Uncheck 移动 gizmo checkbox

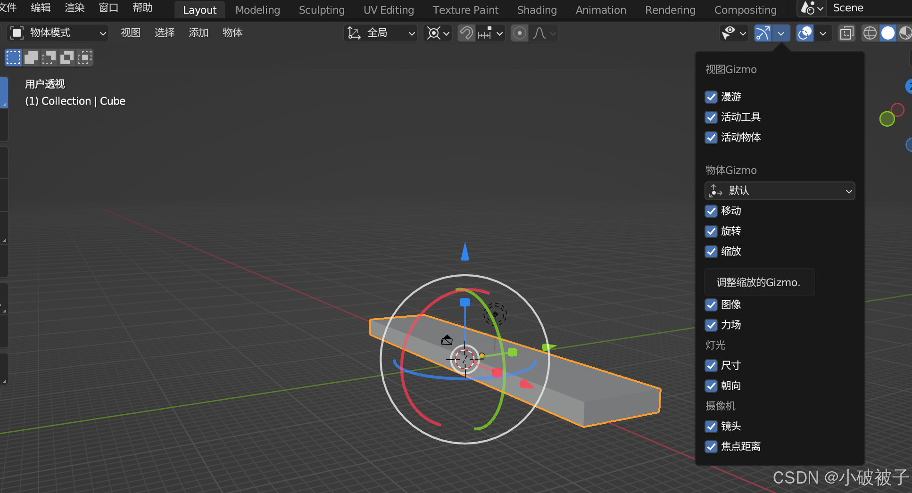pyautogui.click(x=711, y=211)
